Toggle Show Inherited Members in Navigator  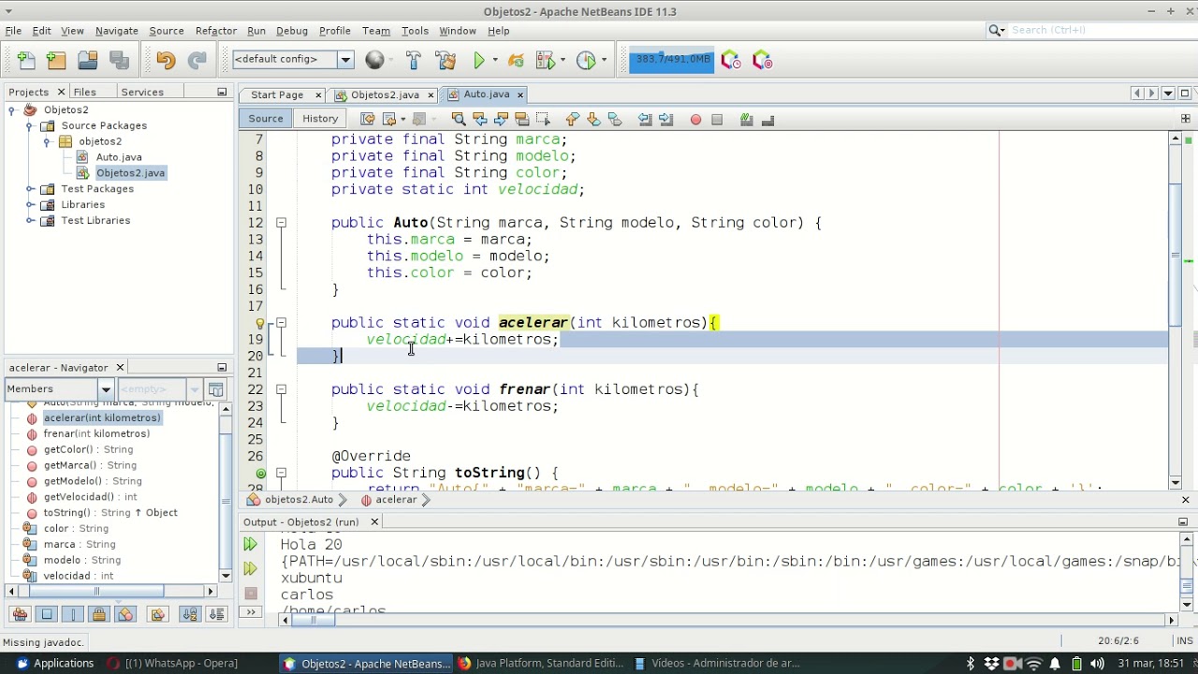click(21, 615)
